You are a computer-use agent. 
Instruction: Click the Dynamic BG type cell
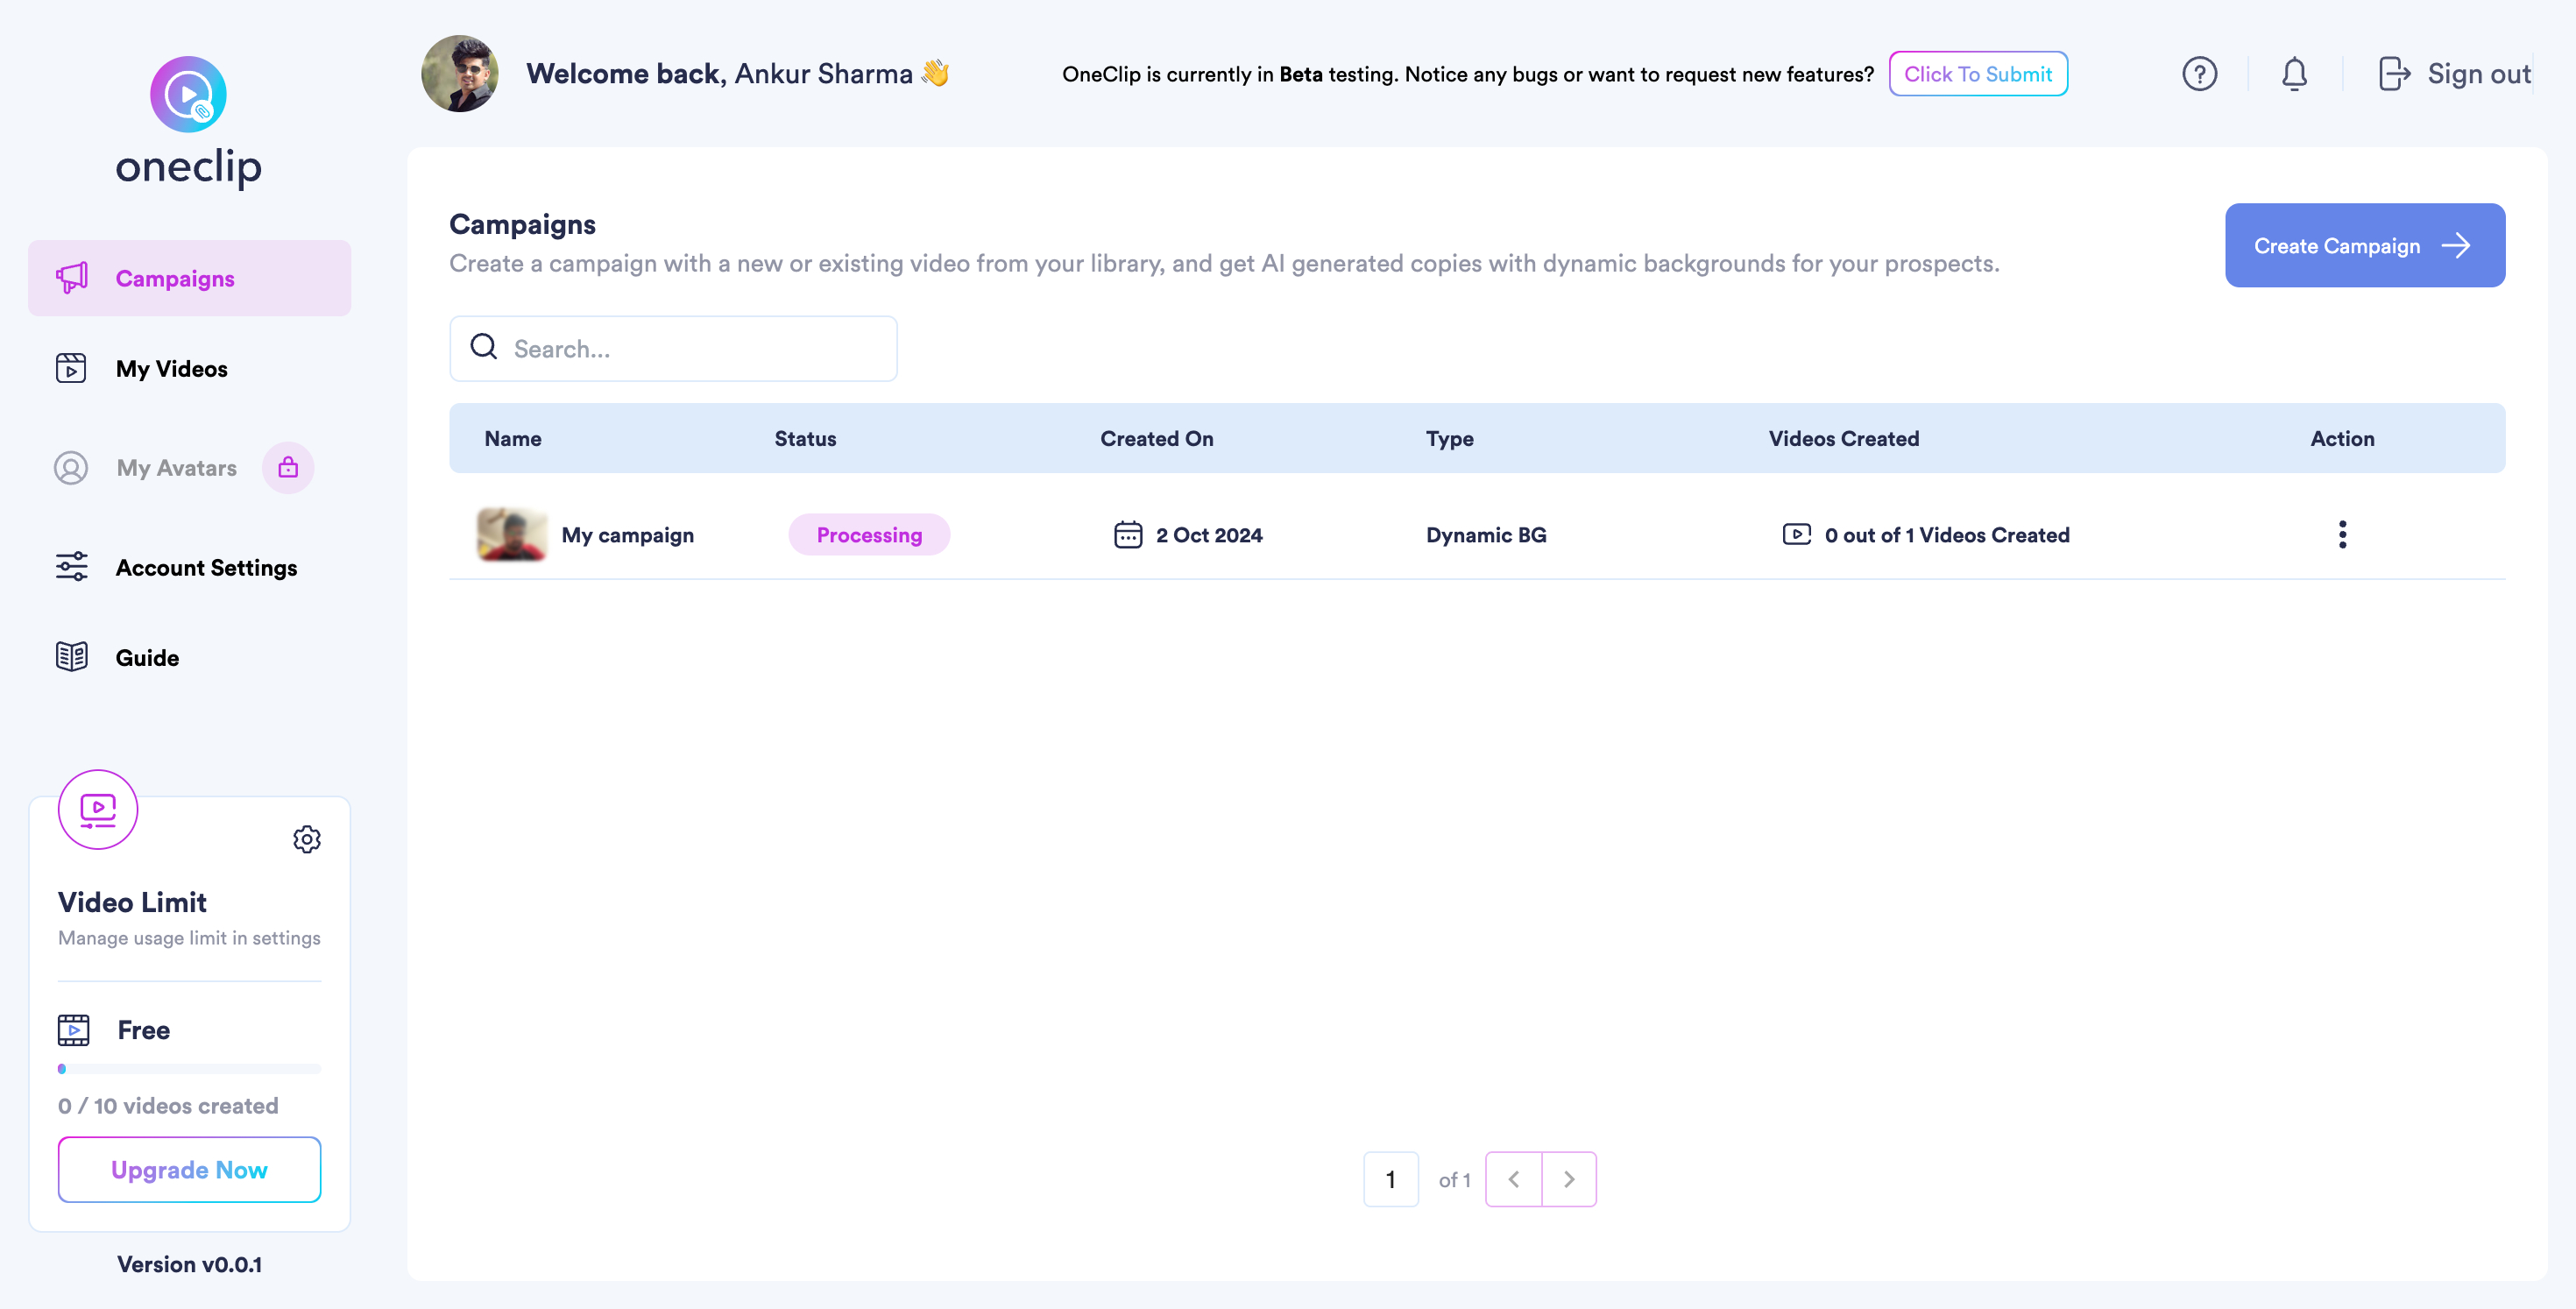point(1486,535)
